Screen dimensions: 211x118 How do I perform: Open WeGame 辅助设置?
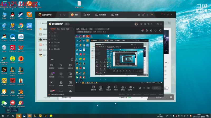(66, 98)
